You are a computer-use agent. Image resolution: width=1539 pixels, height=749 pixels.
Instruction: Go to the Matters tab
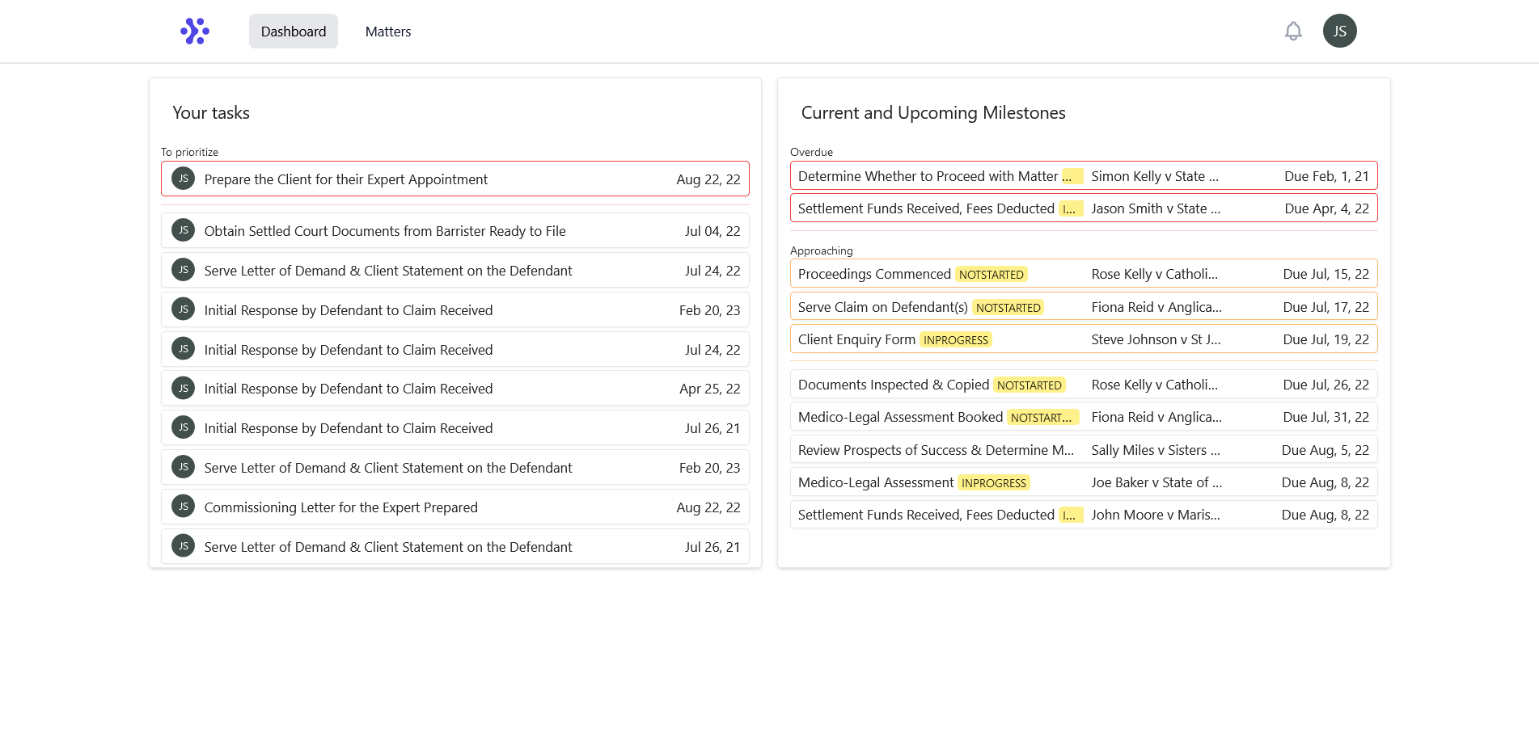pyautogui.click(x=388, y=32)
